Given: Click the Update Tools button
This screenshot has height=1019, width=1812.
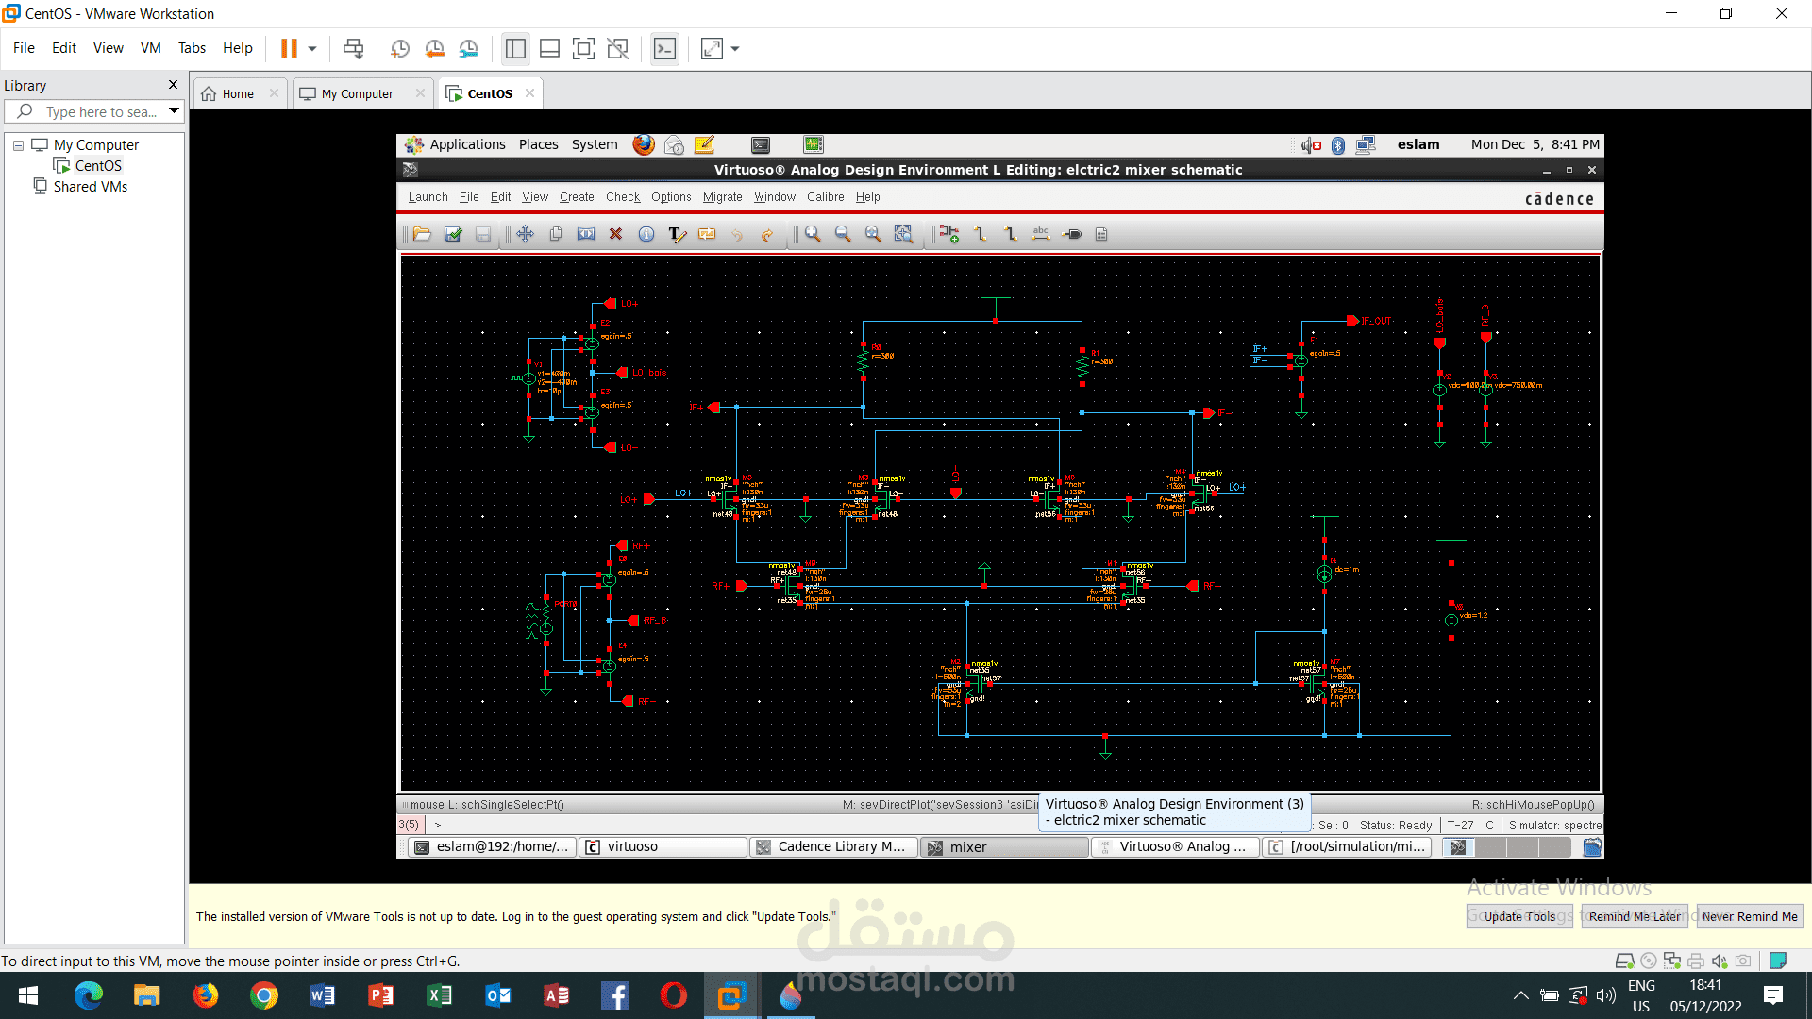Looking at the screenshot, I should click(1519, 916).
